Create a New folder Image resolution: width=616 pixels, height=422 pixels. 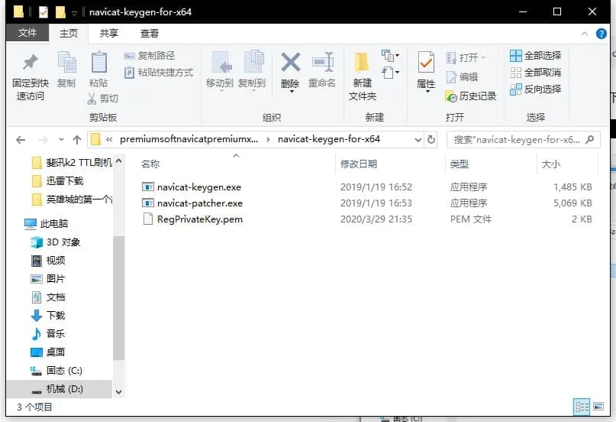pos(363,76)
